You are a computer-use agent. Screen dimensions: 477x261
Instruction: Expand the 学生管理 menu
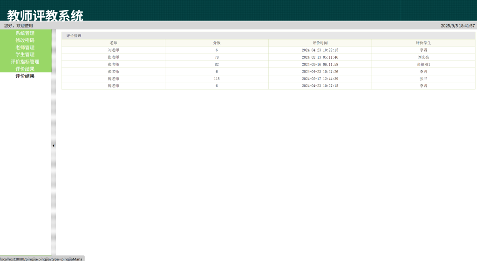pyautogui.click(x=25, y=54)
